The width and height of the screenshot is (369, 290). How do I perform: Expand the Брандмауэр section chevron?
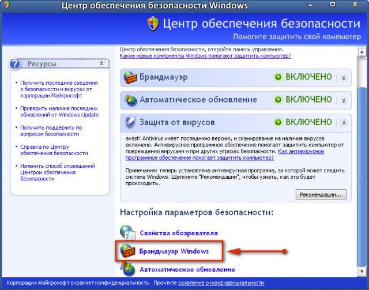coord(344,77)
